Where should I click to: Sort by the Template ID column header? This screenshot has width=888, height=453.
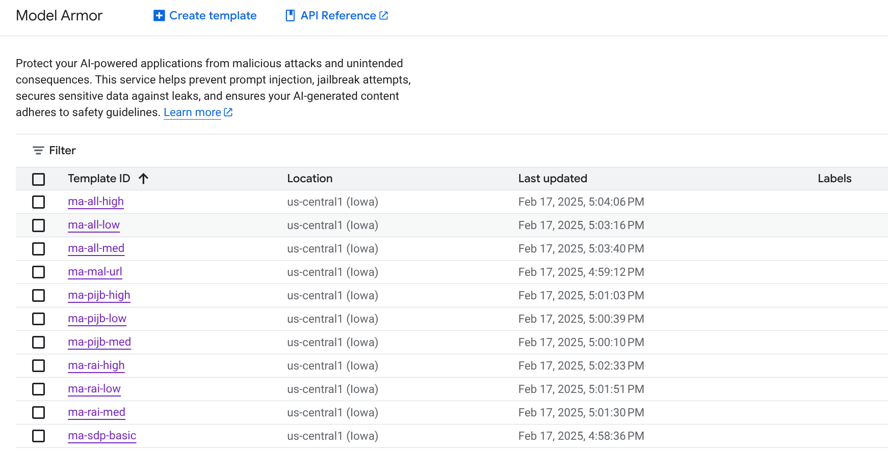[99, 179]
